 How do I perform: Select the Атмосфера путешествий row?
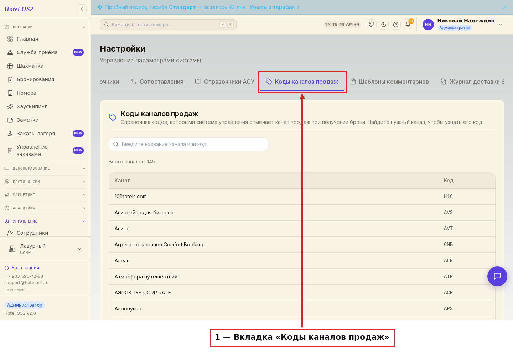point(302,277)
